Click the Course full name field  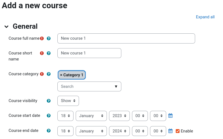126,39
